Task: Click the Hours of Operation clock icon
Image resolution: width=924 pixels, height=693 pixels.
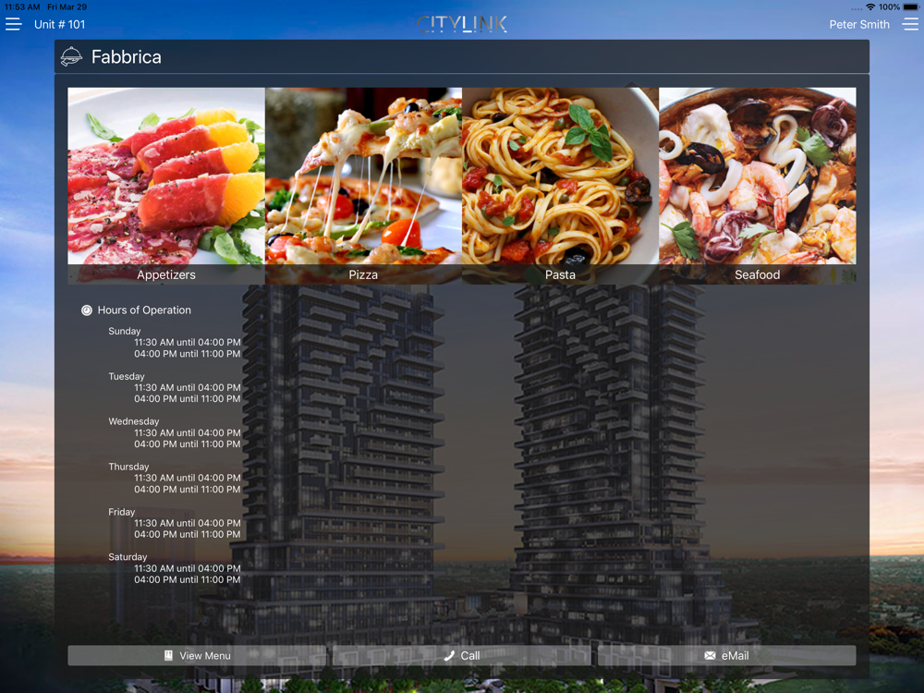Action: point(87,310)
